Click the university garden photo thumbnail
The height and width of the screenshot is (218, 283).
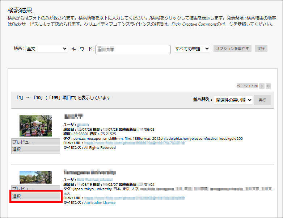[x=35, y=177]
